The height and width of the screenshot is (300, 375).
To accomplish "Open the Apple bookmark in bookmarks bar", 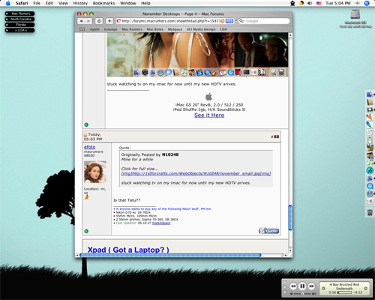I will tap(94, 29).
